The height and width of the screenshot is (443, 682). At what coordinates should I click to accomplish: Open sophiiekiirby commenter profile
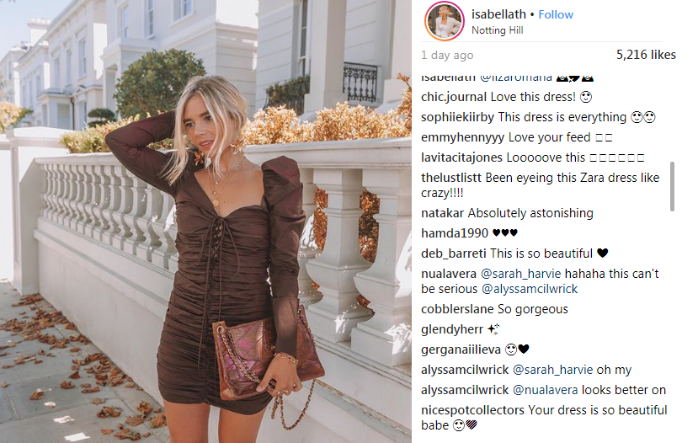(x=457, y=117)
